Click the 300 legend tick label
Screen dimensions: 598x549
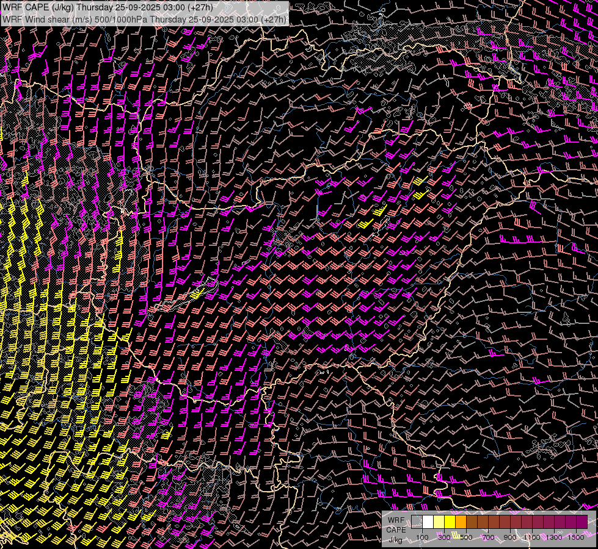(x=444, y=537)
